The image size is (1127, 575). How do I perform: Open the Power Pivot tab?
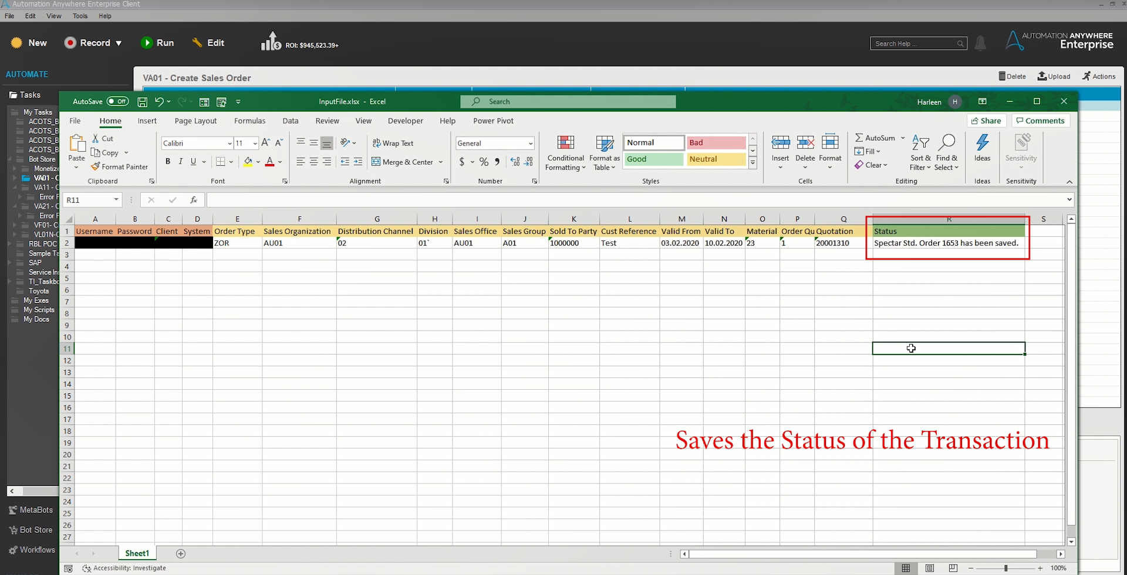tap(493, 121)
